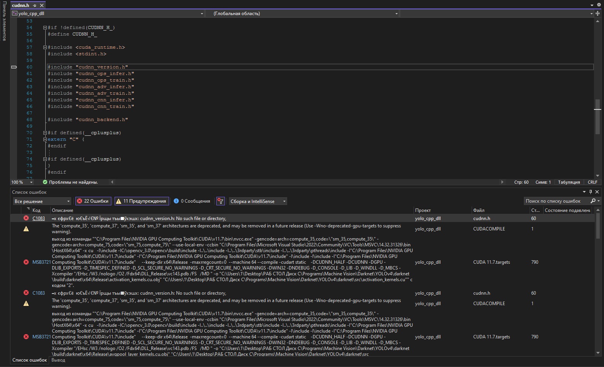Switch to the Вывод tab
Viewport: 604px width, 367px height.
[58, 360]
